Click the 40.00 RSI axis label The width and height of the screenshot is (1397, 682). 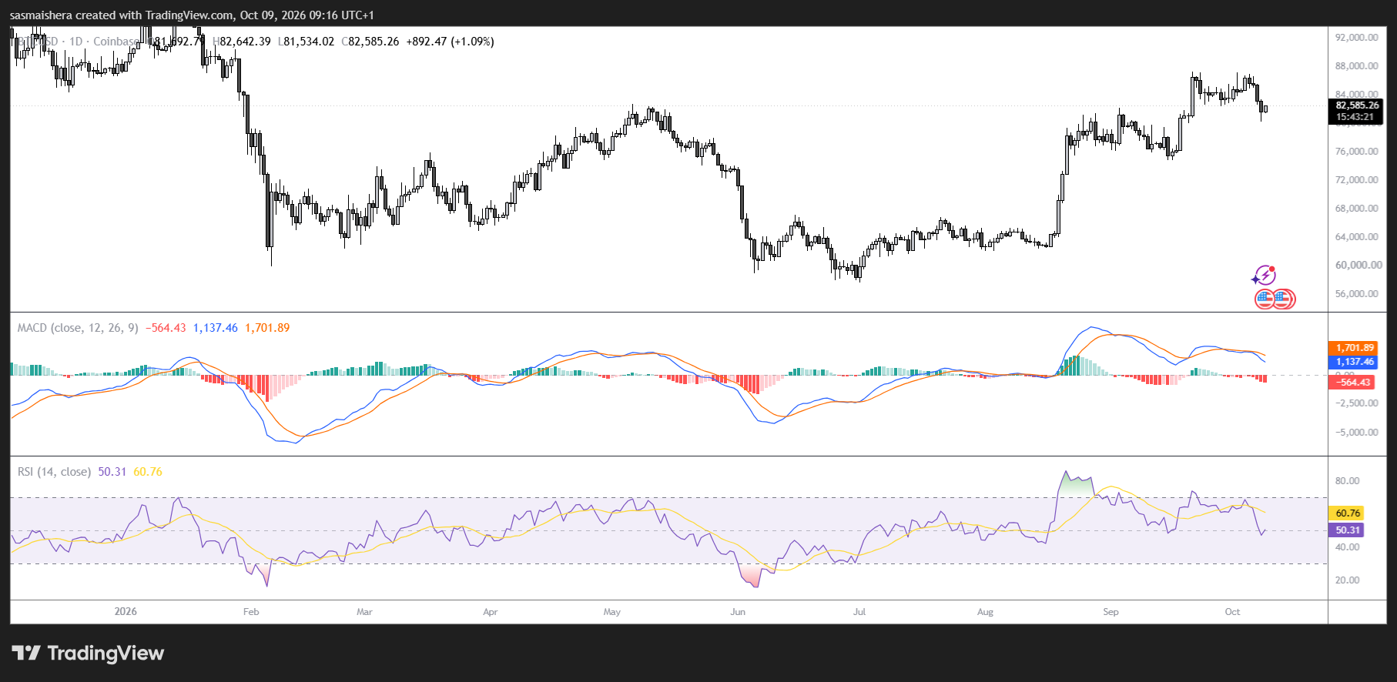[x=1347, y=547]
